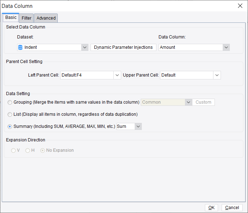Click the Data Setting section title
248x213 pixels.
[x=18, y=94]
